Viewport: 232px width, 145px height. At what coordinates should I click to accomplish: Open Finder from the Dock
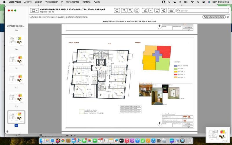click(x=42, y=141)
